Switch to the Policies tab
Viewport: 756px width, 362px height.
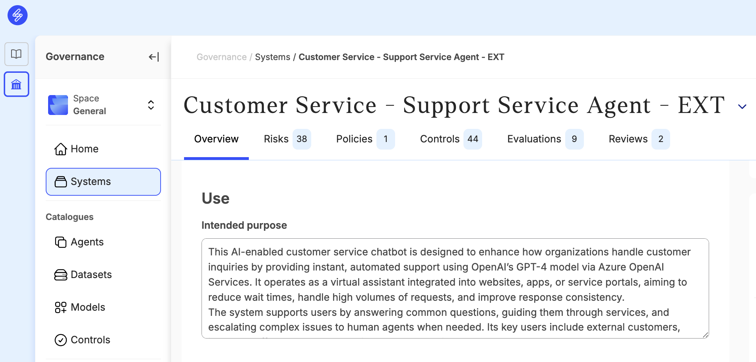[x=365, y=139]
